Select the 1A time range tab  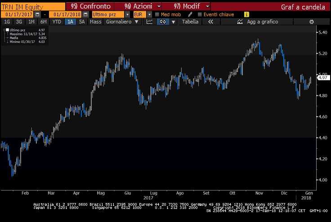(x=70, y=22)
